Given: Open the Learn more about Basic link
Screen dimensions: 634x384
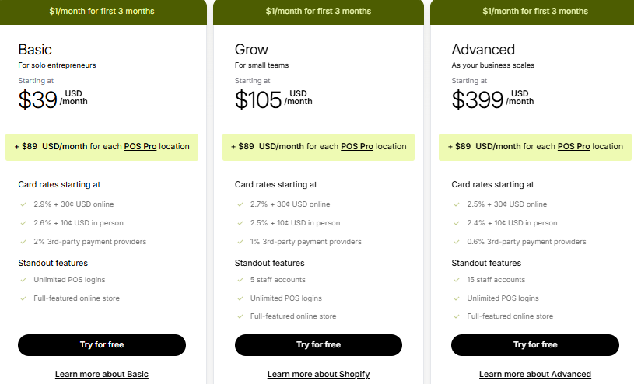Looking at the screenshot, I should pos(101,374).
